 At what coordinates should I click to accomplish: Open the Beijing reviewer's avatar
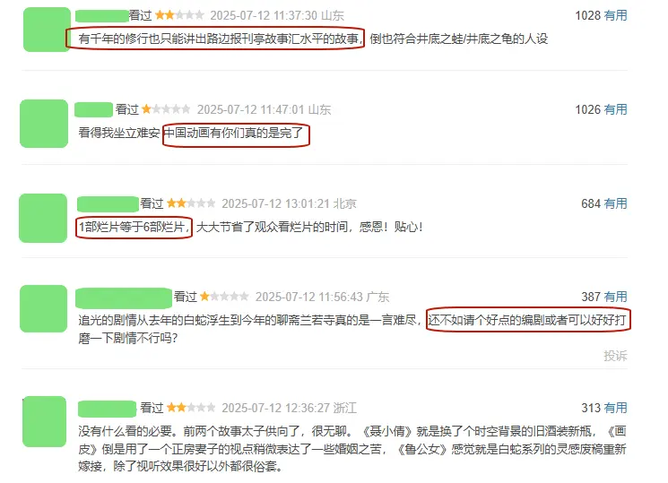pyautogui.click(x=43, y=218)
